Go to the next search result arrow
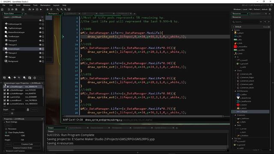 pyautogui.click(x=269, y=22)
